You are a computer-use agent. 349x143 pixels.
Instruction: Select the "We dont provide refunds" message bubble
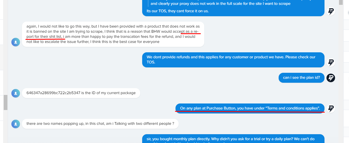click(x=233, y=60)
